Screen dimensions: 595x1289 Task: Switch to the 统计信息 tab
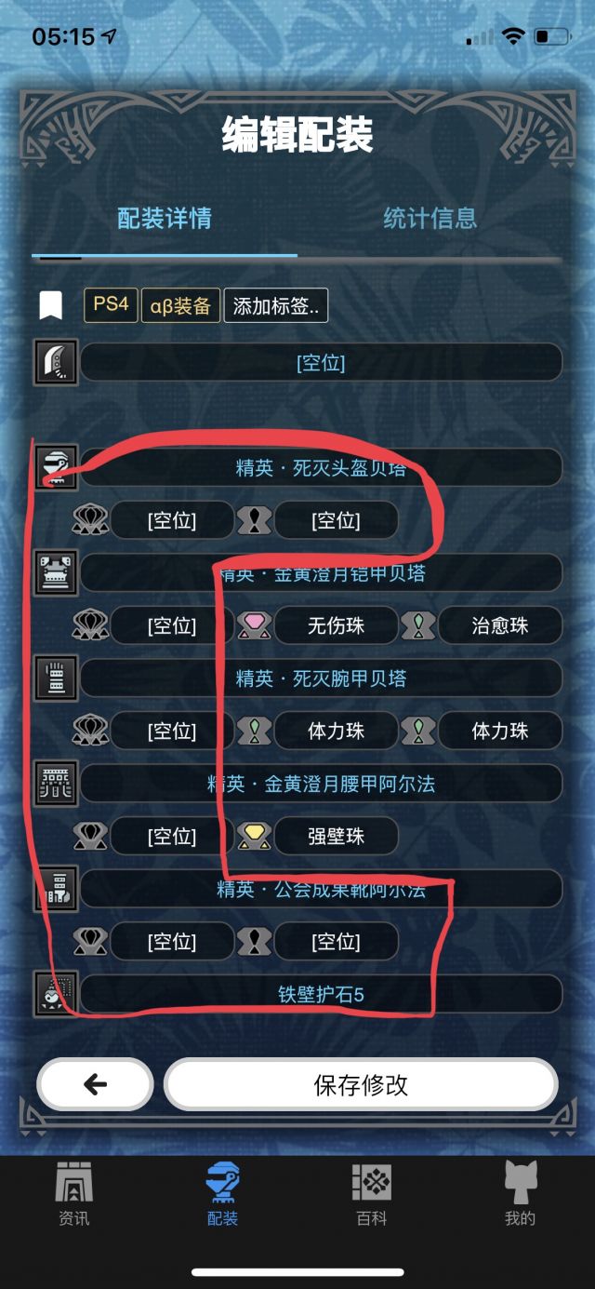(430, 219)
